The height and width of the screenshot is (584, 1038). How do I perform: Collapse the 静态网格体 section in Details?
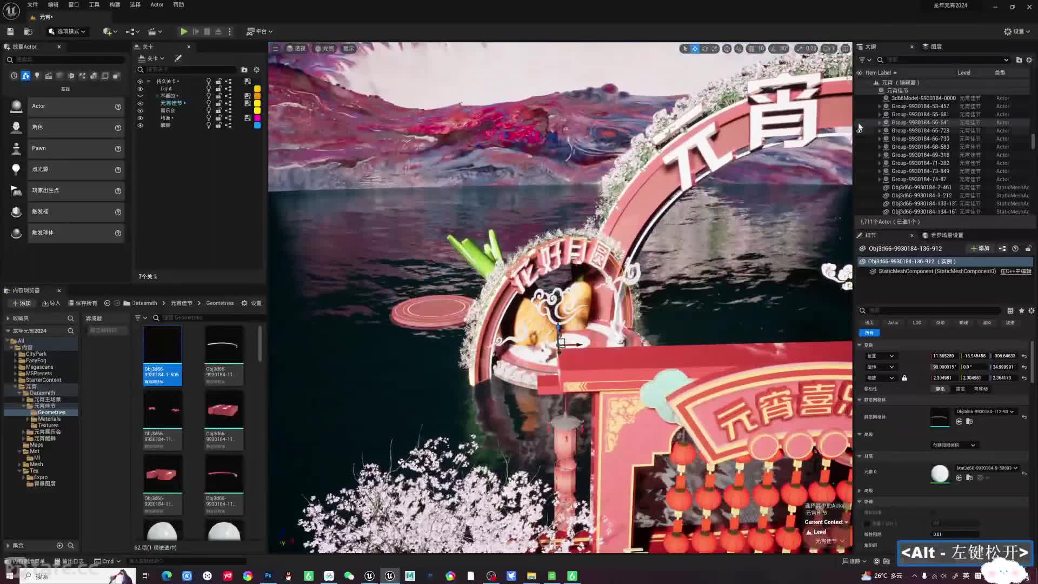click(860, 400)
